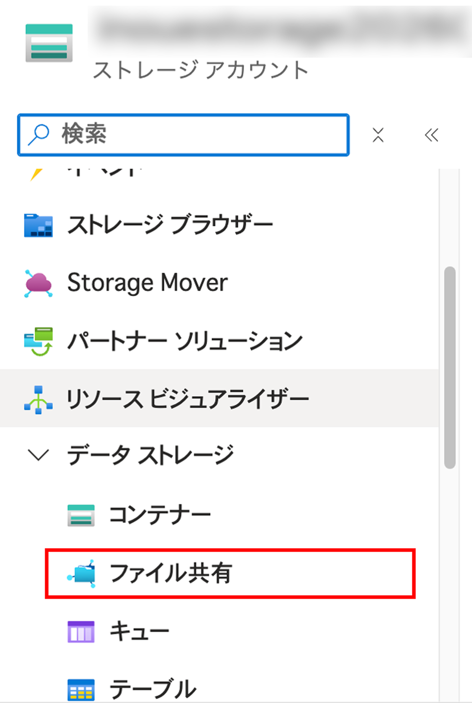Click the Tables grid icon

(x=81, y=689)
